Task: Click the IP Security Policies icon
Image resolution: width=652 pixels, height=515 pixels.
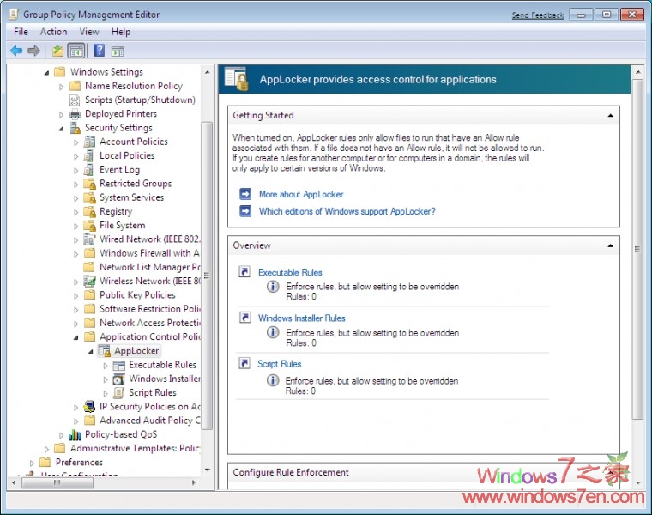Action: (x=89, y=407)
